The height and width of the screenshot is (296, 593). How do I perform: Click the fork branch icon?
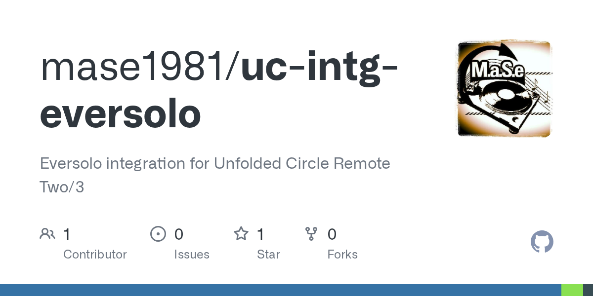[311, 234]
